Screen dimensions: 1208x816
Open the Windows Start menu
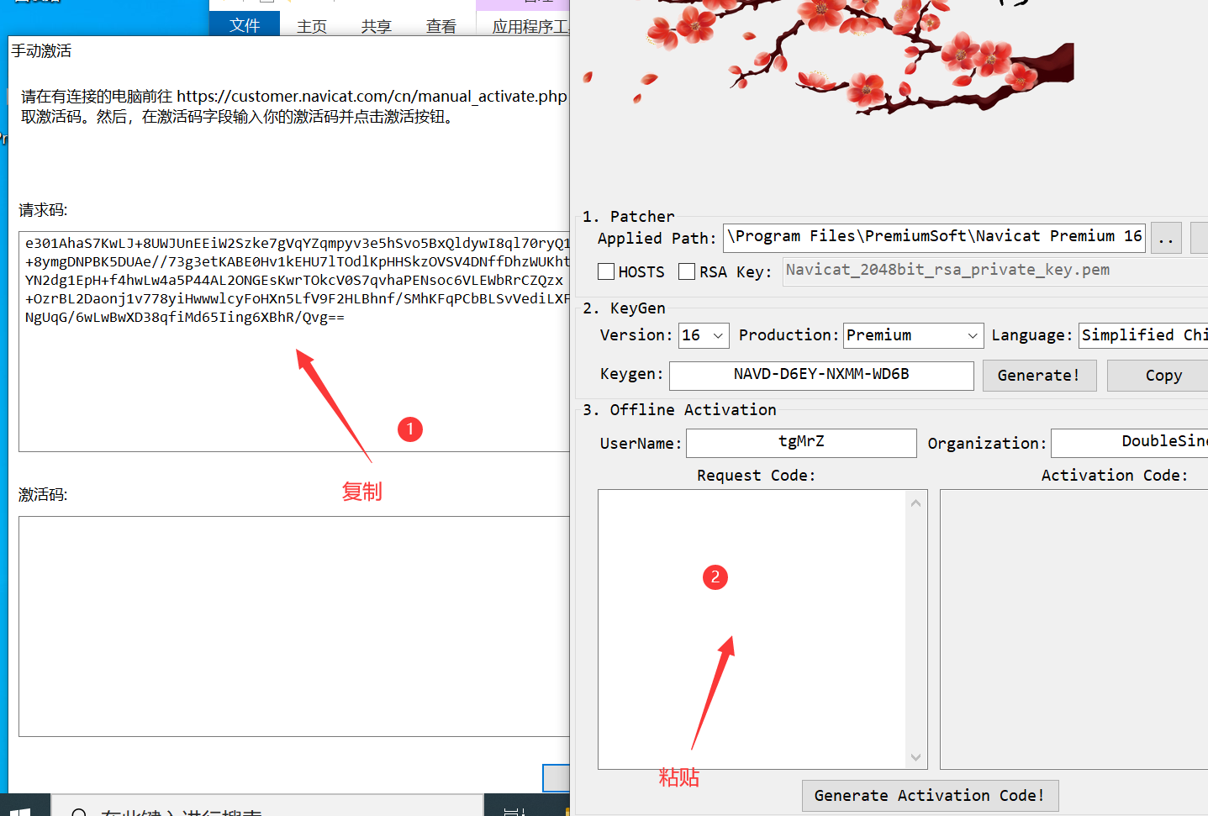click(18, 808)
